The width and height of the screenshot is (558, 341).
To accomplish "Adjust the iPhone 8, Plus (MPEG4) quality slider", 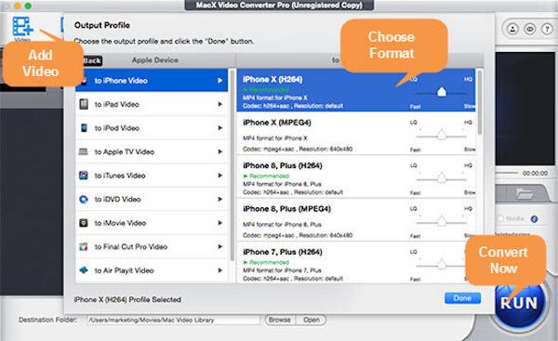I will pos(441,222).
